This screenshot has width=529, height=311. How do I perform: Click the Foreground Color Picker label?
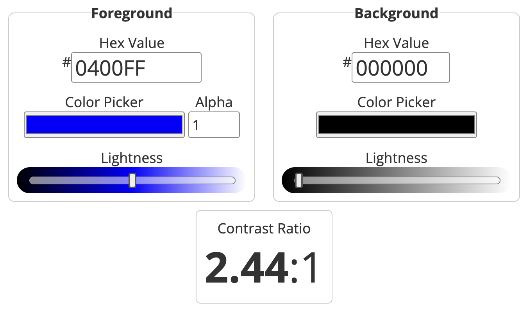tap(104, 102)
